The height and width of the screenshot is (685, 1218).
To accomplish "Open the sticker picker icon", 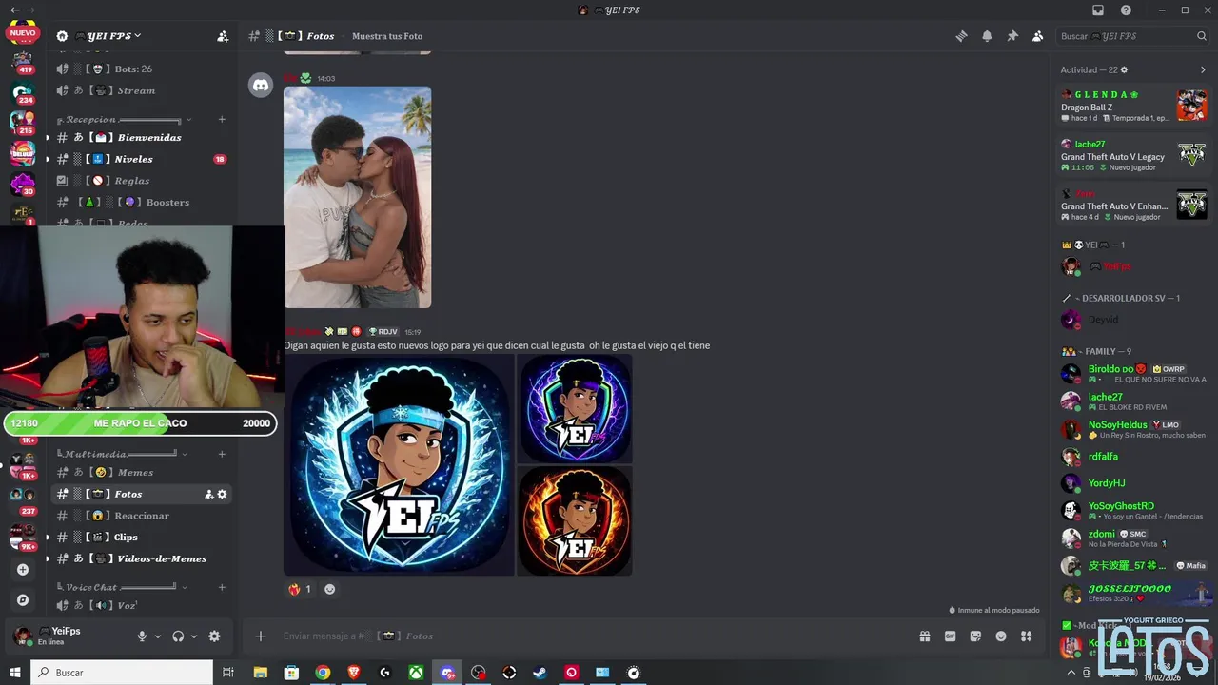I will click(x=975, y=636).
